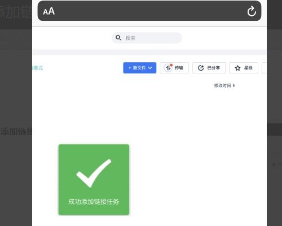Click the transfer arrows icon
Image resolution: width=282 pixels, height=226 pixels.
coord(168,68)
